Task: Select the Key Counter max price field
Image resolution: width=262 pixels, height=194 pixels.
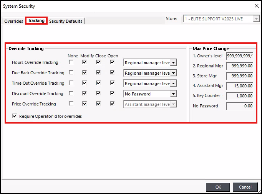Action: click(239, 96)
